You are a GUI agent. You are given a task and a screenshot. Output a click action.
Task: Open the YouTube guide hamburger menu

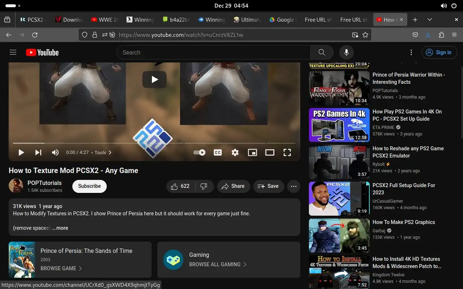click(13, 52)
